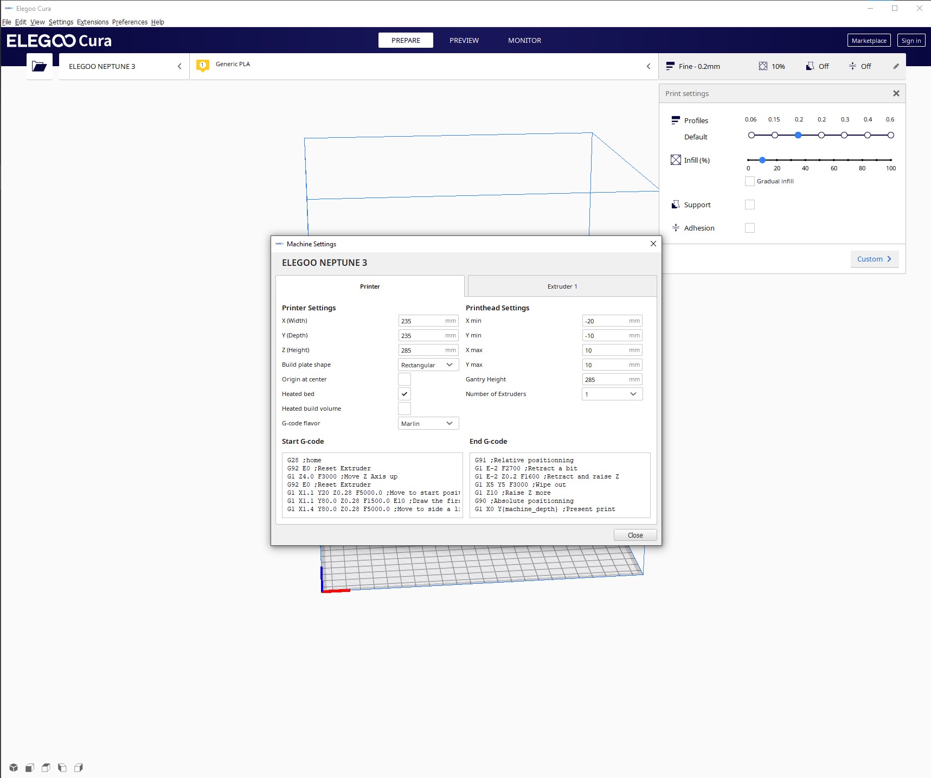Click the Gantry Height input field
Viewport: 931px width, 778px height.
tap(612, 379)
